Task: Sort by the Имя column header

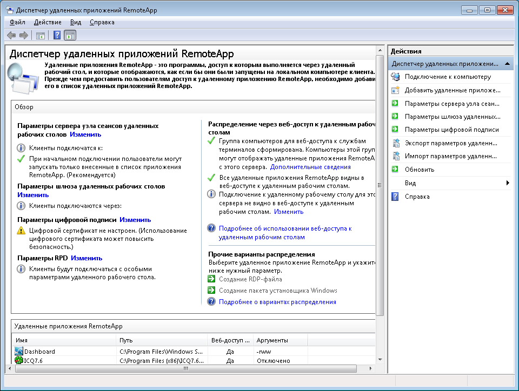Action: click(x=64, y=340)
